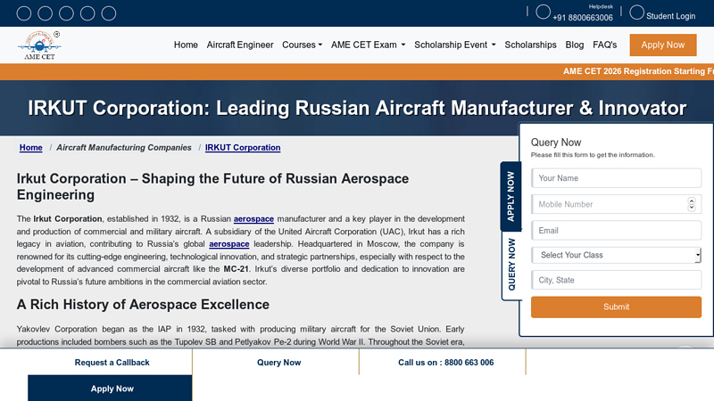Follow the IRKUT Corporation breadcrumb link
This screenshot has height=401, width=714.
coord(243,148)
